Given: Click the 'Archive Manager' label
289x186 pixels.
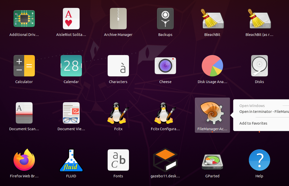Looking at the screenshot, I should pyautogui.click(x=118, y=34).
